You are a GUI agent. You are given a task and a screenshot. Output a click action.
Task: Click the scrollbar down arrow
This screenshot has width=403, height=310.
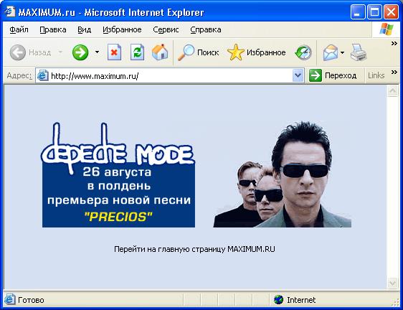[392, 283]
